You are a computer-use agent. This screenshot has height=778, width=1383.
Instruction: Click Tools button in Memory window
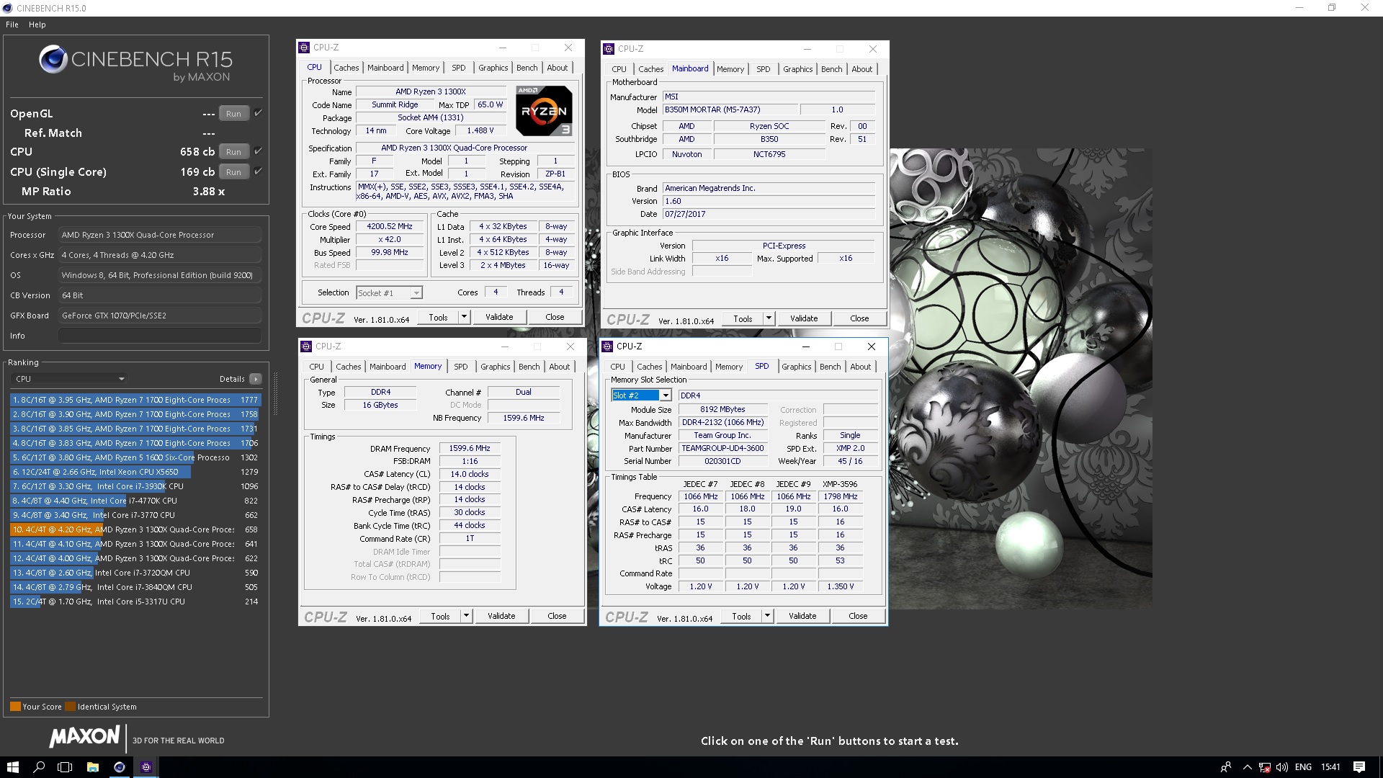[x=440, y=616]
